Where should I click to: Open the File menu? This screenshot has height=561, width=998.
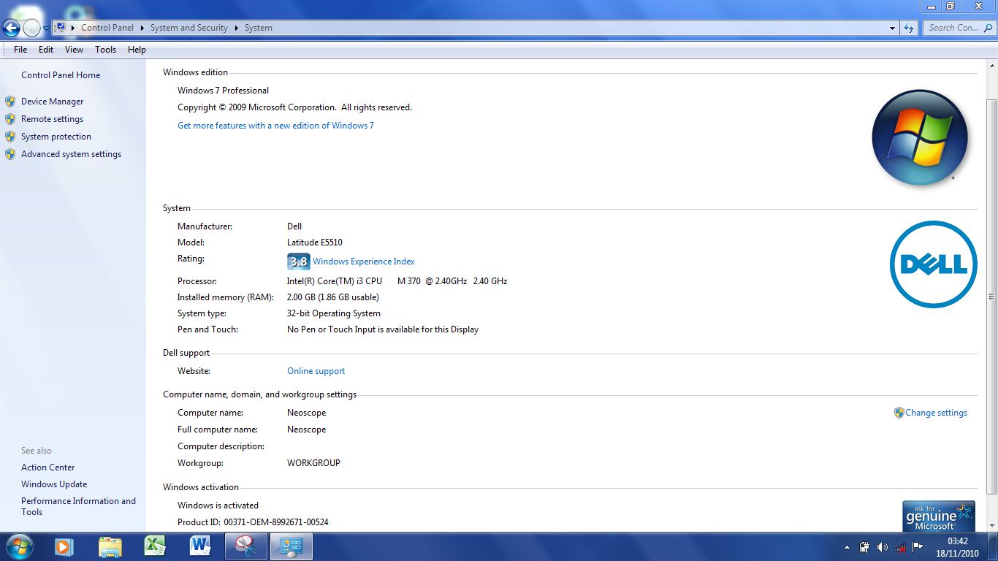tap(20, 50)
